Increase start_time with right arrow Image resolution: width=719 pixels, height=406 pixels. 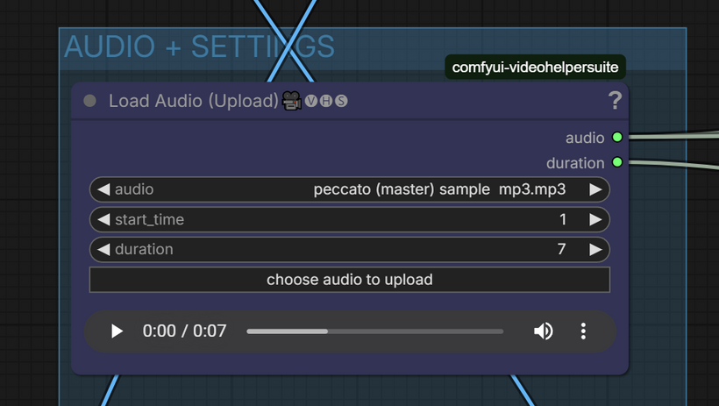click(595, 219)
